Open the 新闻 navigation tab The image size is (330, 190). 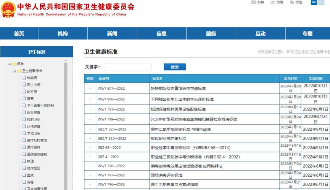tap(112, 33)
